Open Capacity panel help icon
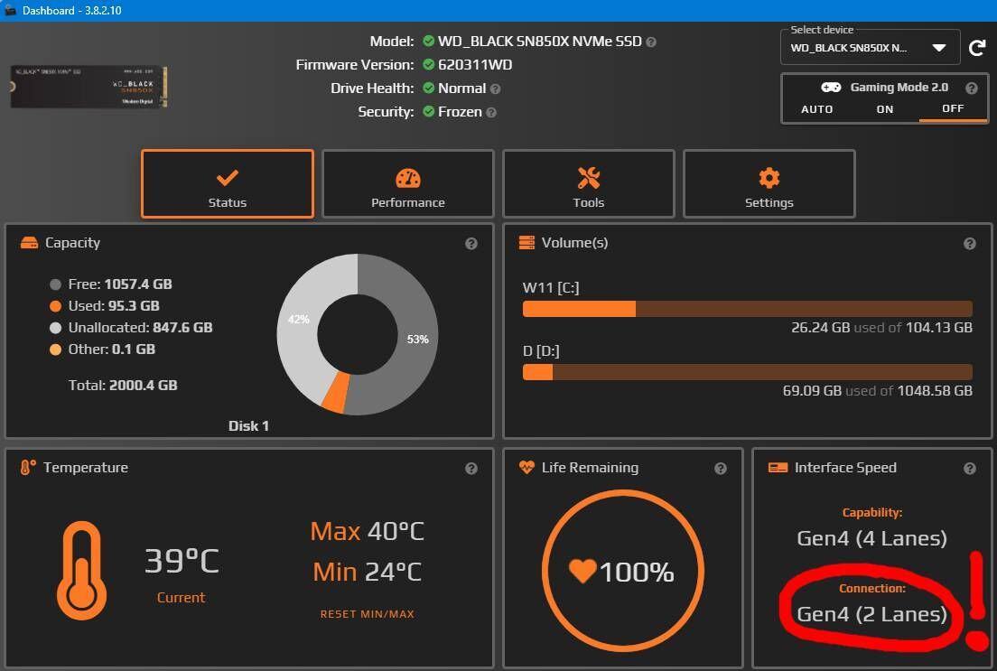Viewport: 997px width, 671px height. 471,244
